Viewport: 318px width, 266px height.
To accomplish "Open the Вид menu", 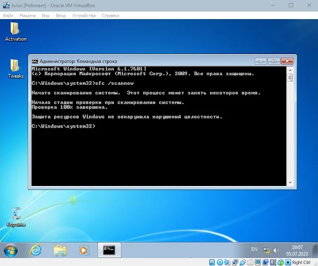I will coord(46,15).
